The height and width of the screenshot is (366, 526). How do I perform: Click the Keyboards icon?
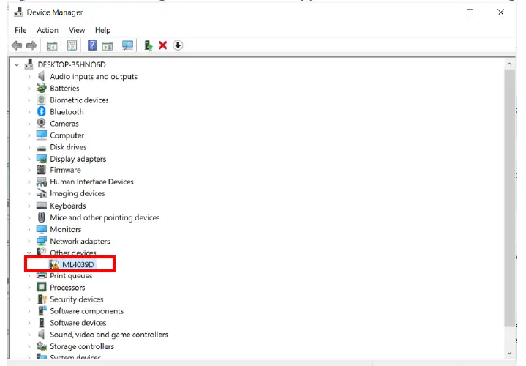42,206
